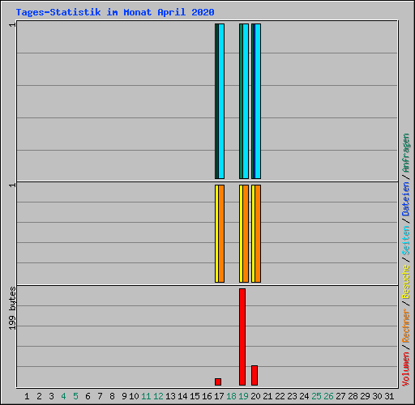Screen dimensions: 415x405
Task: Click the red Volumen bar for day 20
Action: tap(255, 375)
